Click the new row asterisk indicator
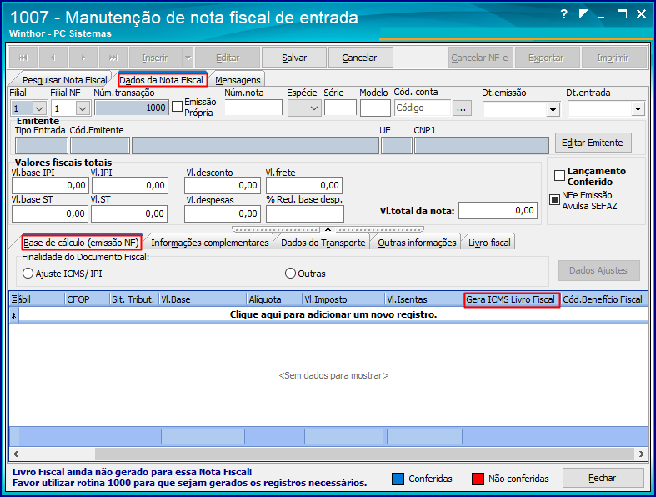 14,316
